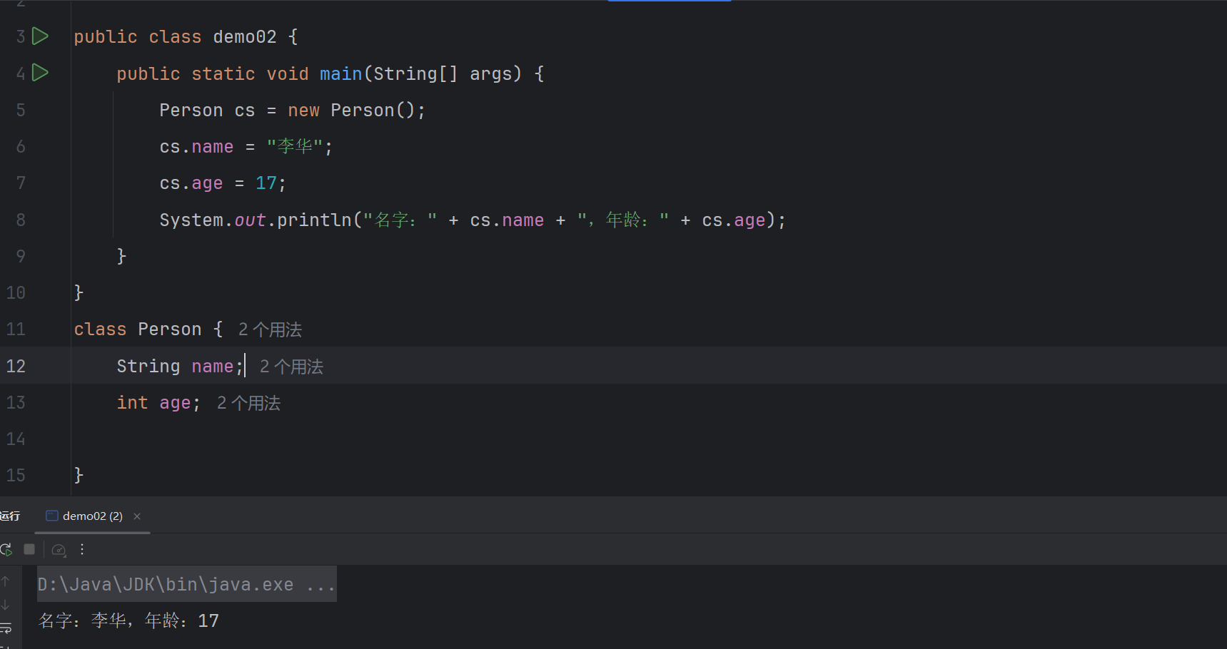Click the cs variable declaration on line 5
This screenshot has height=649, width=1227.
[x=245, y=111]
